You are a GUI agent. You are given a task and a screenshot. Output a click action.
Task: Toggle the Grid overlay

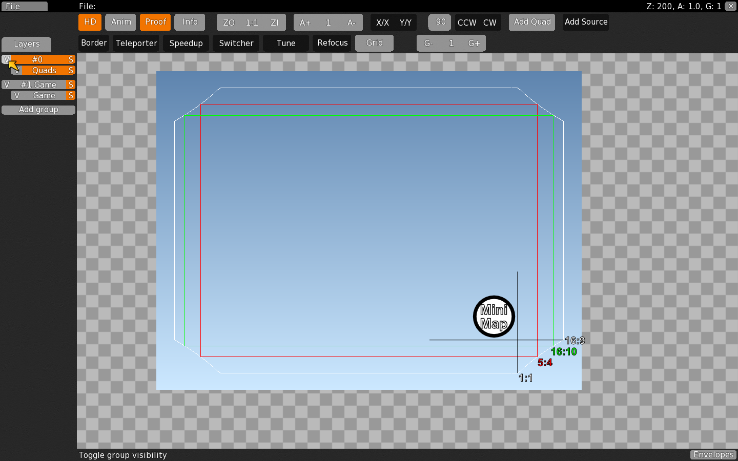(374, 44)
